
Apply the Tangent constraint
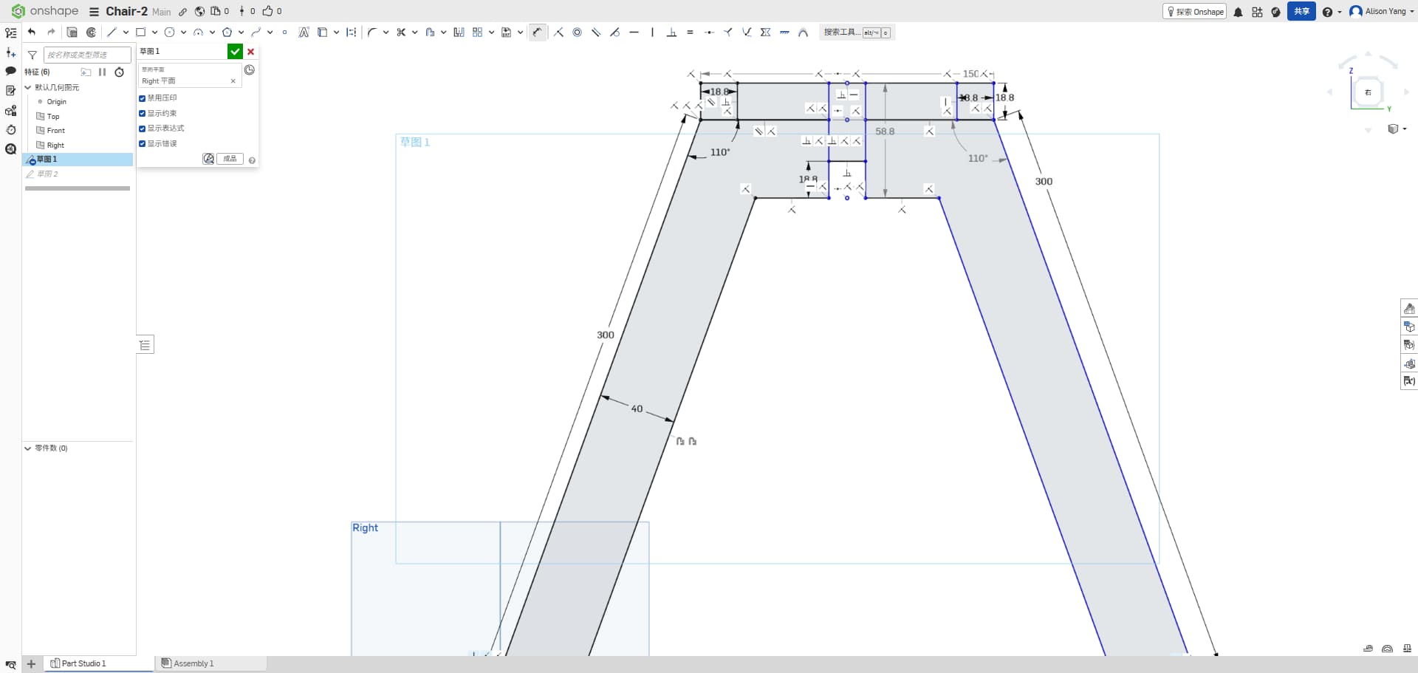click(614, 32)
